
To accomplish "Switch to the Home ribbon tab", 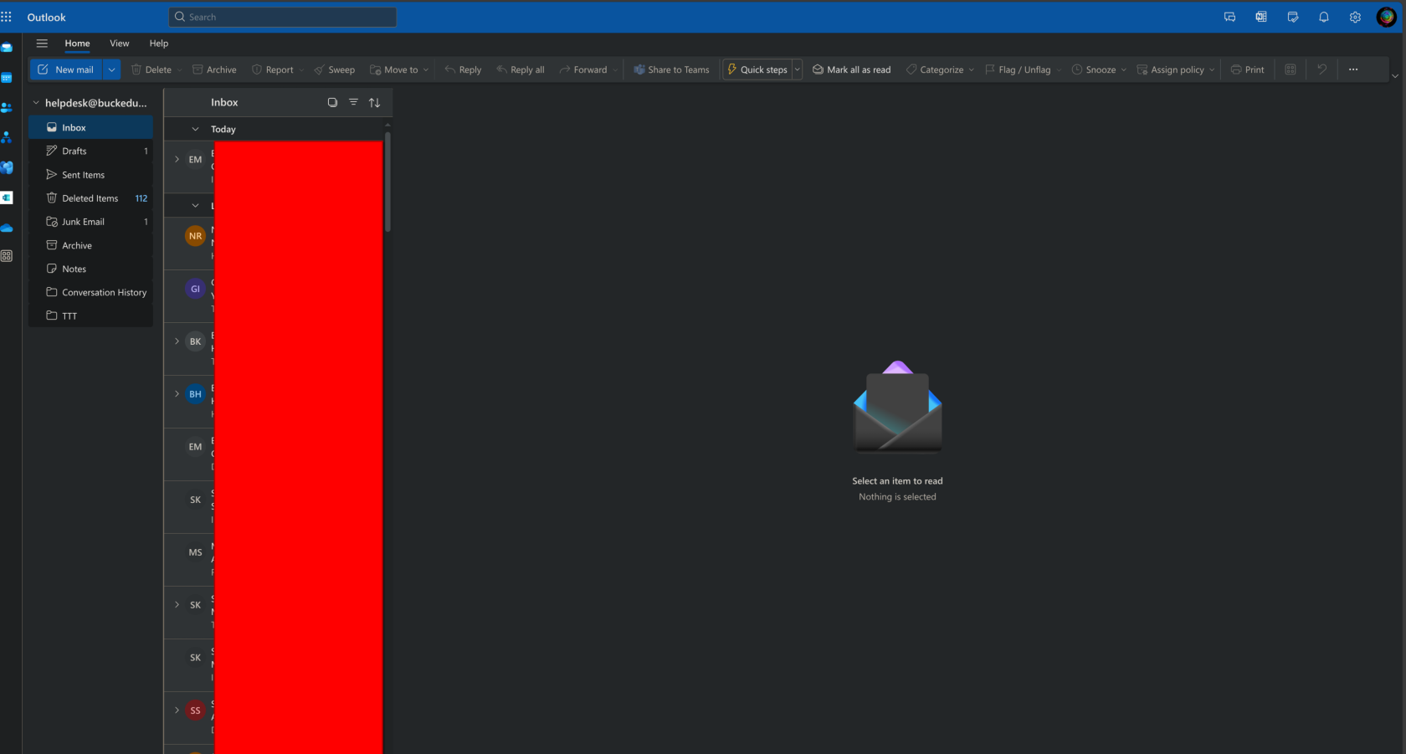I will tap(77, 44).
